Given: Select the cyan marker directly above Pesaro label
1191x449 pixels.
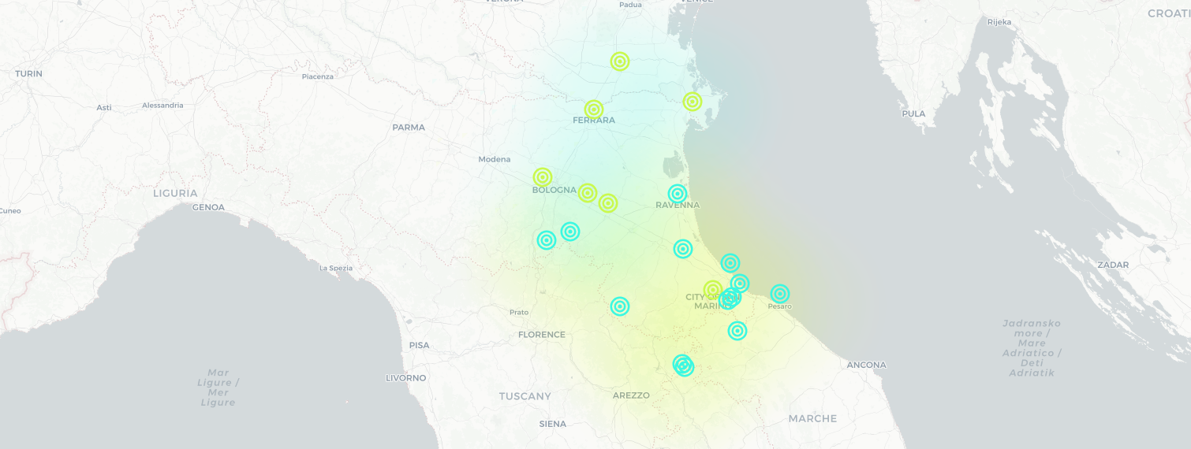Looking at the screenshot, I should [780, 294].
